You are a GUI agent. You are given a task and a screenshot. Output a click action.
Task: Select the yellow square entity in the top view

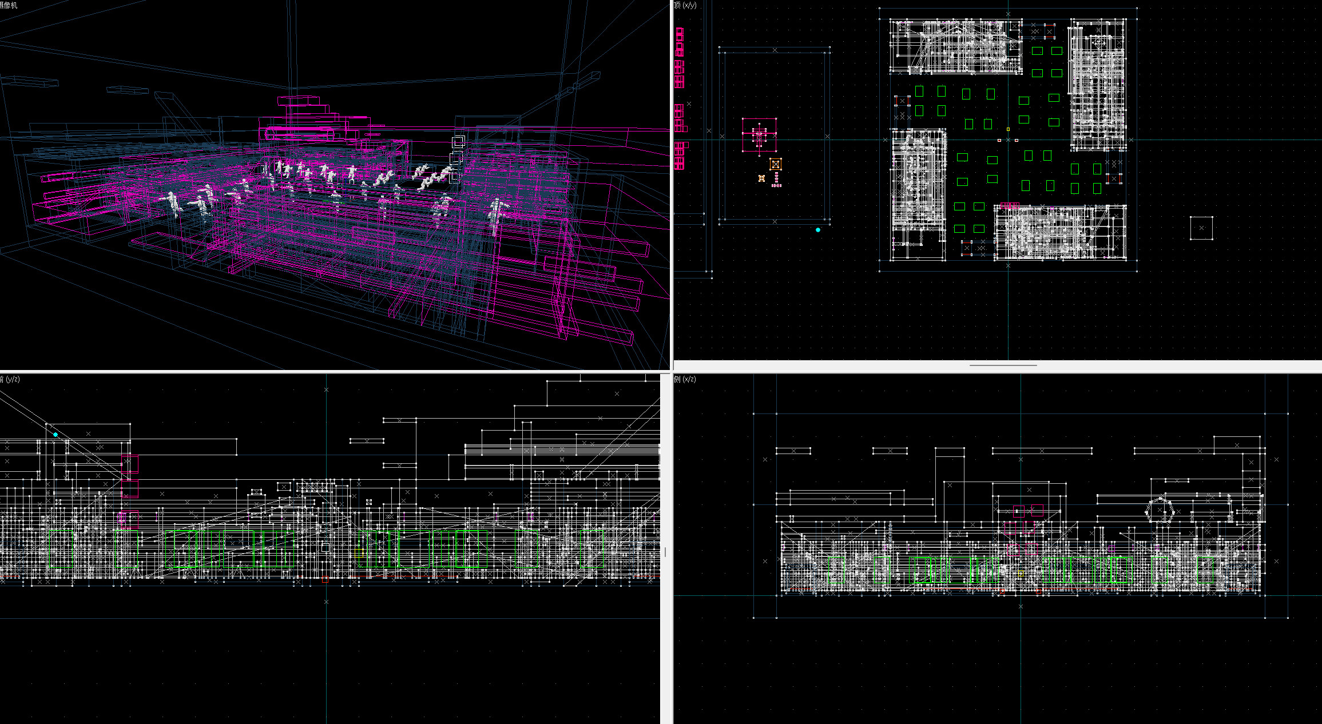[1008, 129]
